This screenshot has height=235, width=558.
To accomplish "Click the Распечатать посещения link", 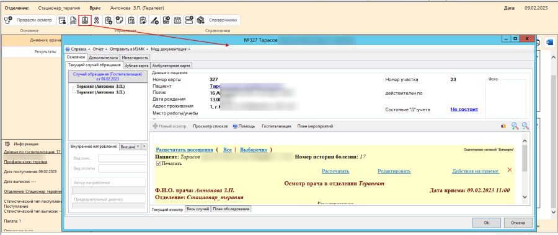I will tap(185, 150).
